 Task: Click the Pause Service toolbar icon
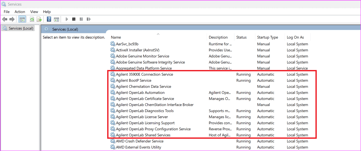(81, 19)
